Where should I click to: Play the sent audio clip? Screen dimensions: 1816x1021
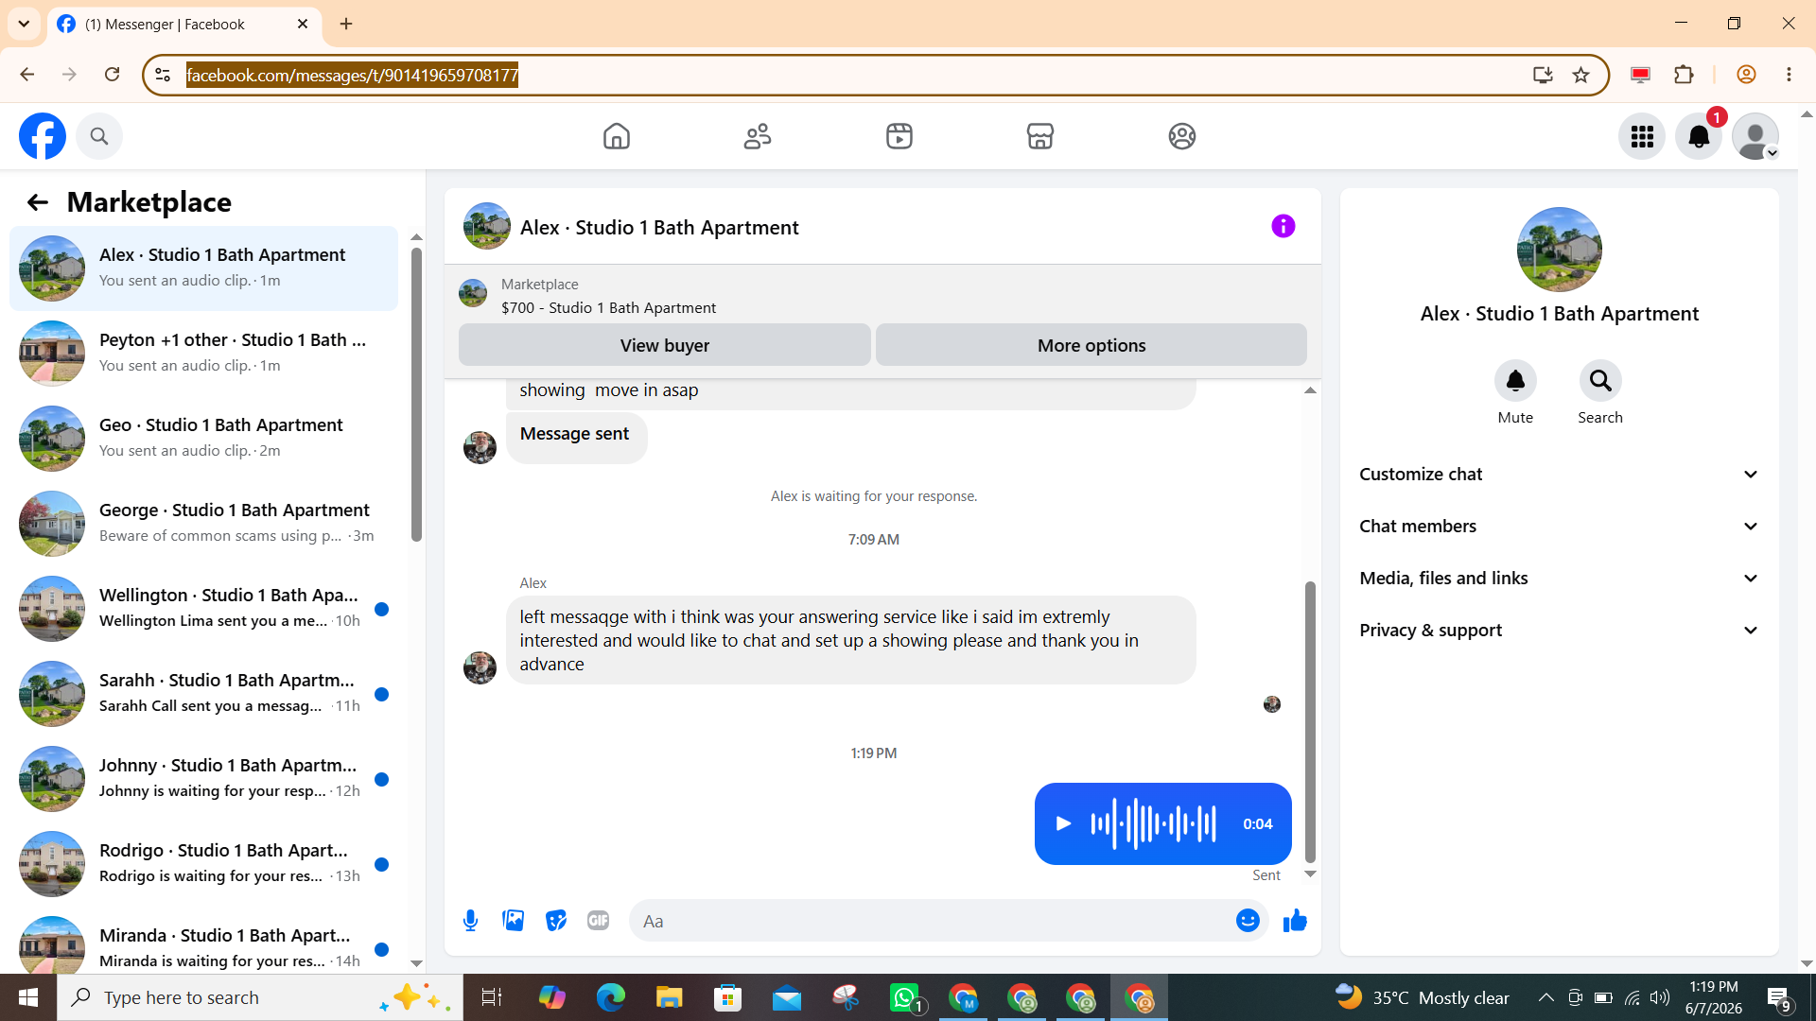point(1063,823)
